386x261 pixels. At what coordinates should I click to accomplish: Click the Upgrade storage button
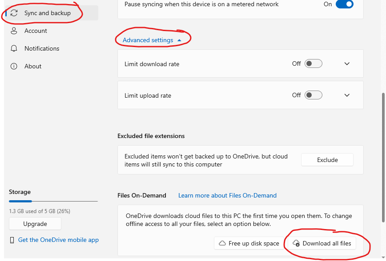coord(35,224)
